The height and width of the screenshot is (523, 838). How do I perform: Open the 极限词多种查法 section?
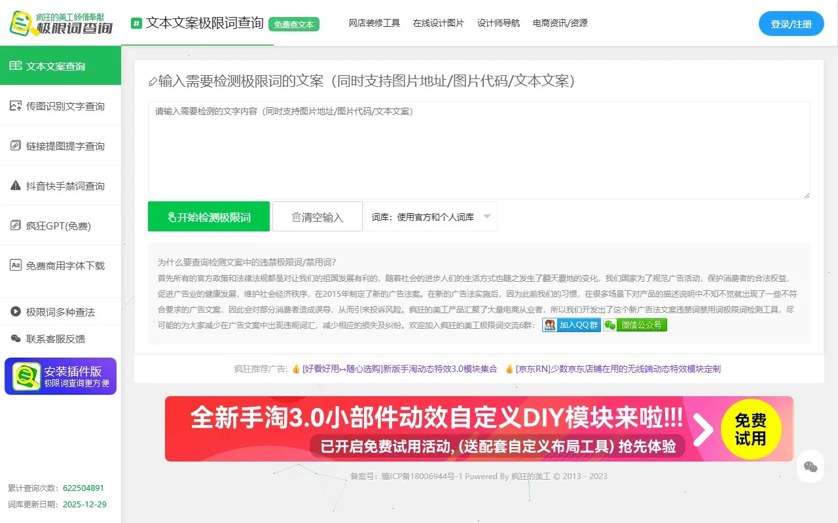tap(60, 311)
